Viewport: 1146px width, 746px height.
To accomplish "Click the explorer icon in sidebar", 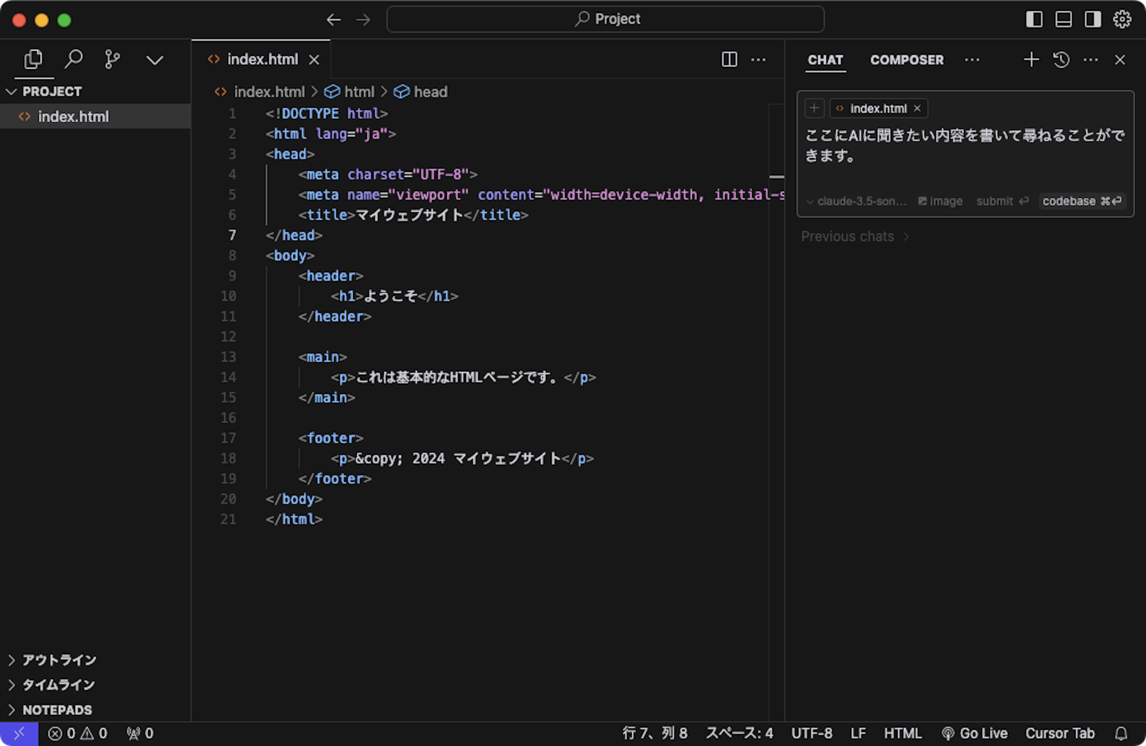I will click(x=34, y=59).
